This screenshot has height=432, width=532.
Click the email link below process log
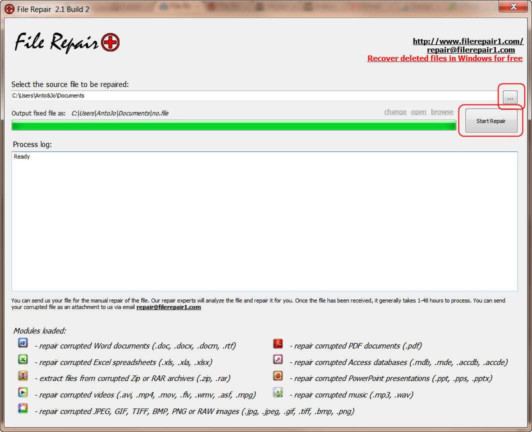[168, 307]
